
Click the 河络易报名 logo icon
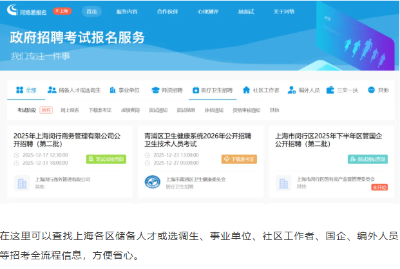tap(14, 11)
